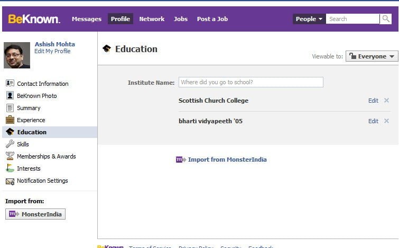
Task: Open the Jobs menu item
Action: [181, 19]
